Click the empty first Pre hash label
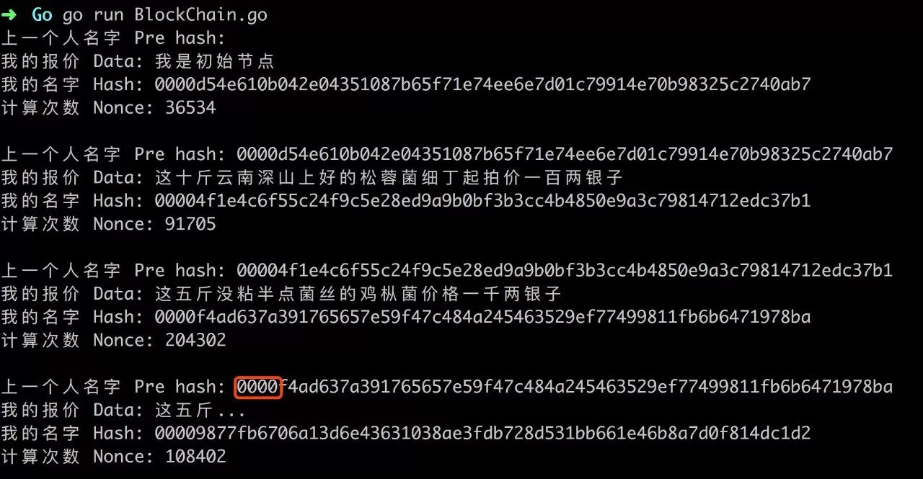 coord(113,38)
